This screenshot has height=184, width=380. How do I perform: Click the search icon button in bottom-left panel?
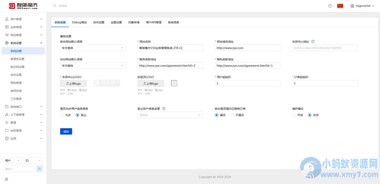point(40,169)
